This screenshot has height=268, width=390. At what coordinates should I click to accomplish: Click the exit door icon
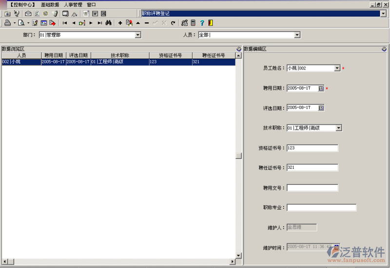pyautogui.click(x=210, y=23)
